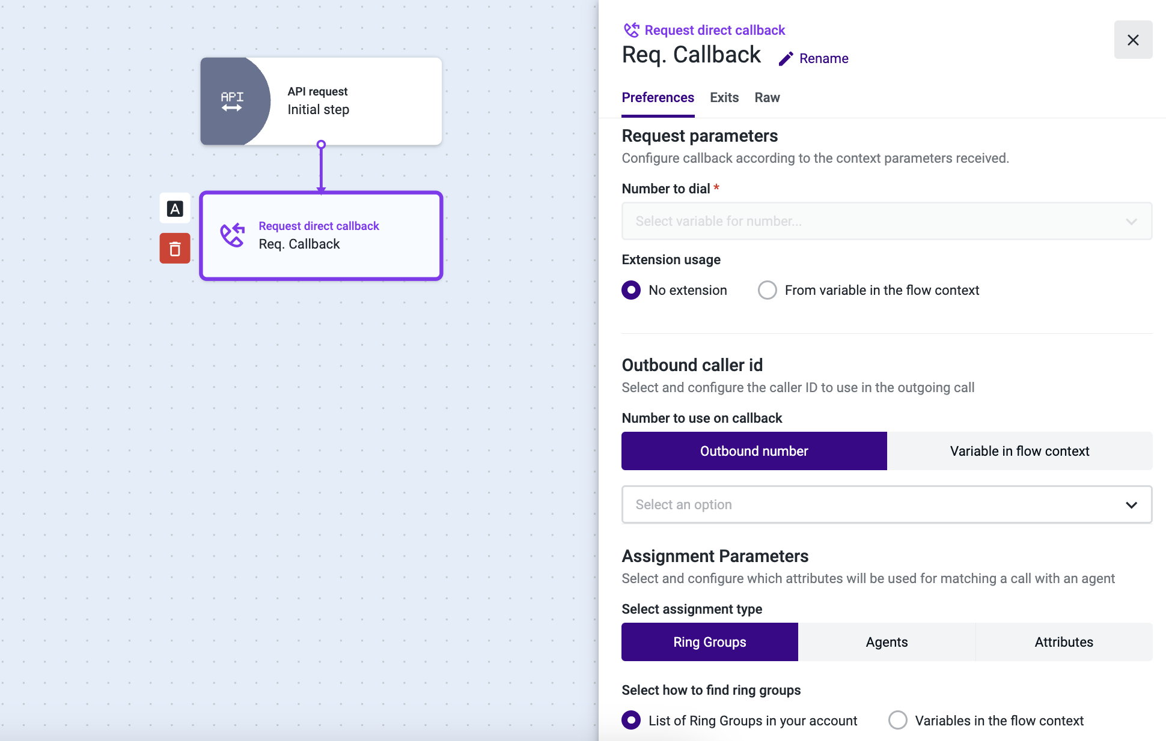The image size is (1166, 741).
Task: Click the callback phone icon in Req. Callback node
Action: [x=233, y=235]
